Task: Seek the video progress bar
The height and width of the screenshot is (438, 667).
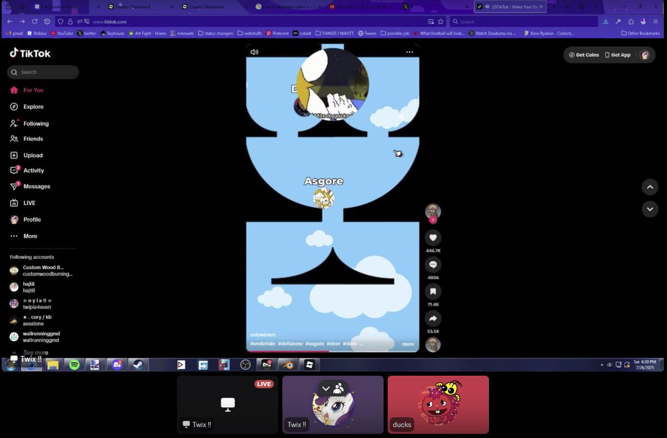Action: [x=332, y=351]
